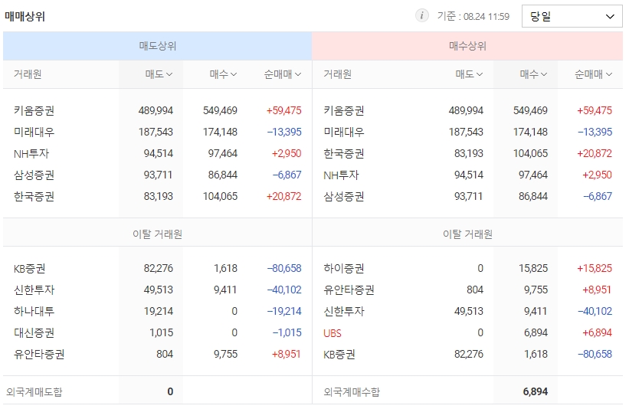Select 유안타증권 in 매수 이탈 거래원

tap(349, 290)
